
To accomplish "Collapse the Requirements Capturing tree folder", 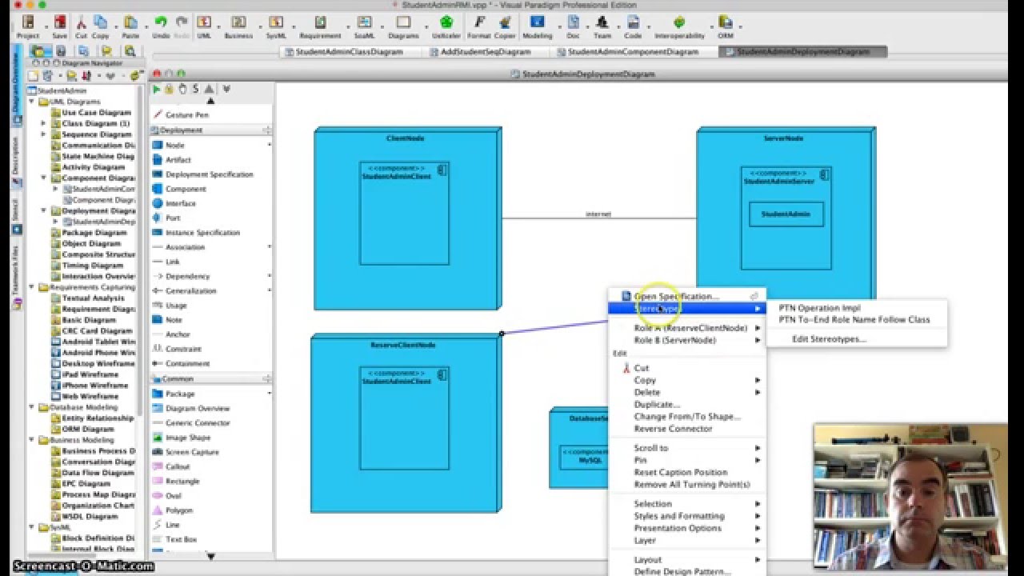I will point(32,286).
